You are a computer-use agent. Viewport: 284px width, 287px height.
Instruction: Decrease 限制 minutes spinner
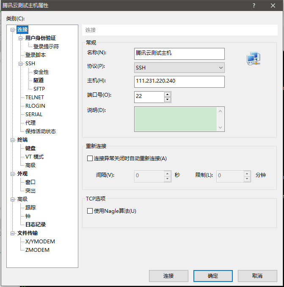[x=247, y=178]
